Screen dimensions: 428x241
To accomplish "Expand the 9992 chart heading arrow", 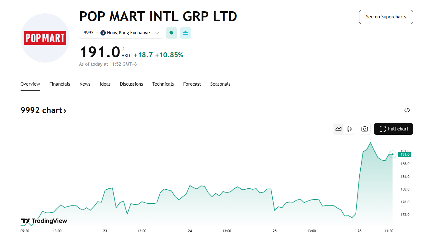I will coord(65,111).
